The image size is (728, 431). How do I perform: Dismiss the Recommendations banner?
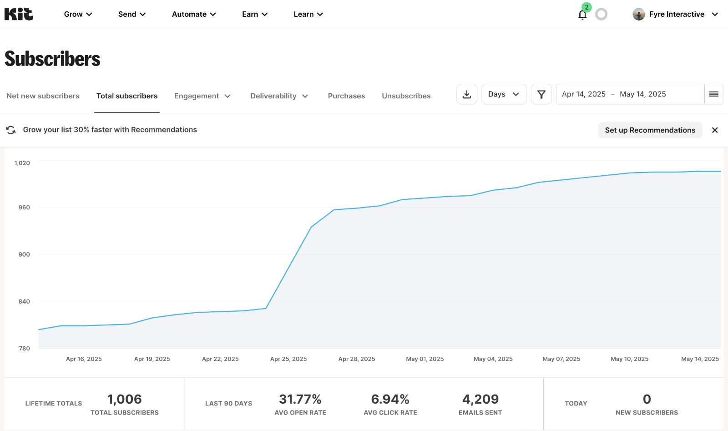(x=714, y=130)
